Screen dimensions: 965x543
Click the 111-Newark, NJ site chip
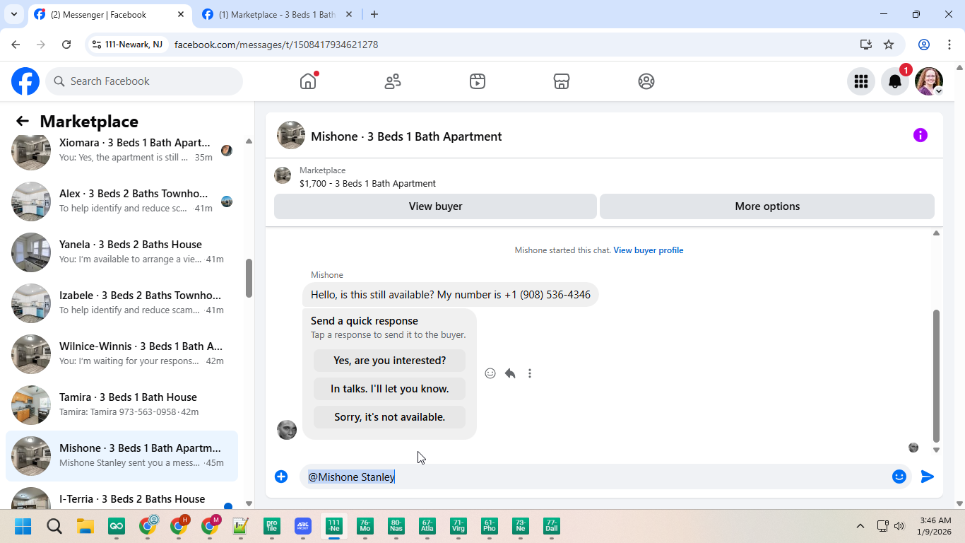pos(127,45)
